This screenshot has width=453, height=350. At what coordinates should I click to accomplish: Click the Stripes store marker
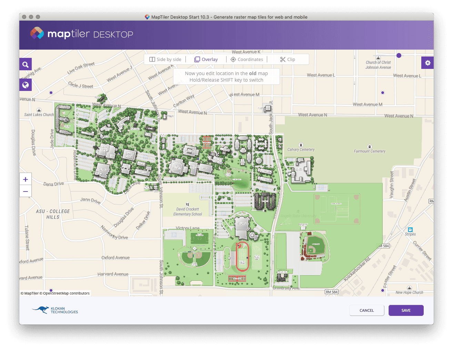pyautogui.click(x=410, y=230)
